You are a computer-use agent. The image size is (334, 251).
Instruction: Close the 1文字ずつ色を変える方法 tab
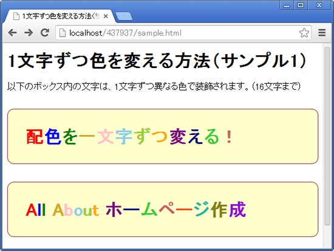(106, 16)
